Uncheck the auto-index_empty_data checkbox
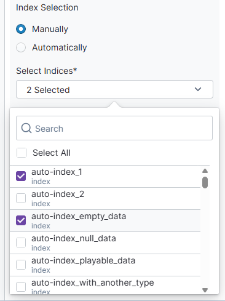The height and width of the screenshot is (301, 225). coord(21,220)
